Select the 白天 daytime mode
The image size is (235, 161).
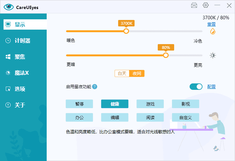coord(122,73)
